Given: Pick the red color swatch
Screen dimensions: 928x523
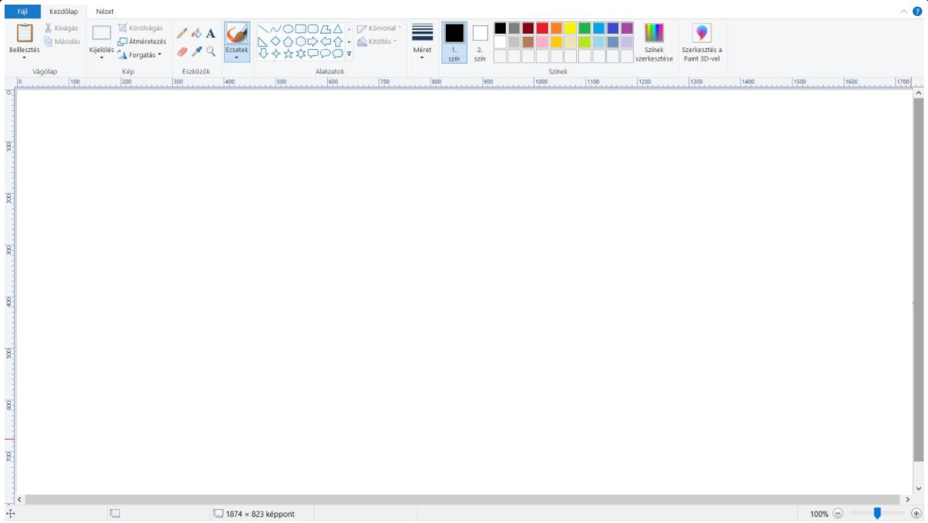Looking at the screenshot, I should (542, 28).
